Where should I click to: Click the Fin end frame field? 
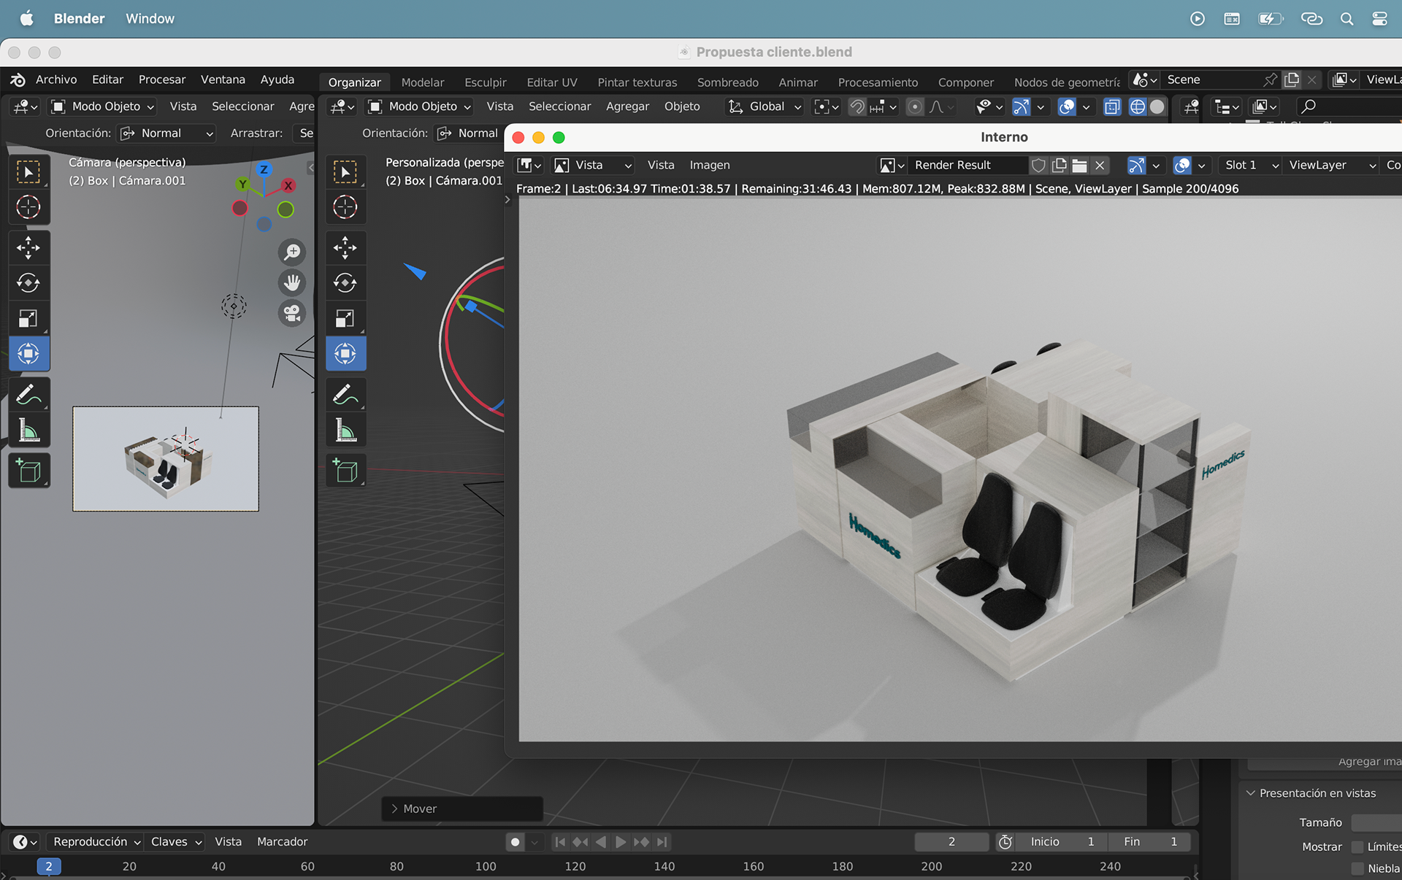point(1149,842)
